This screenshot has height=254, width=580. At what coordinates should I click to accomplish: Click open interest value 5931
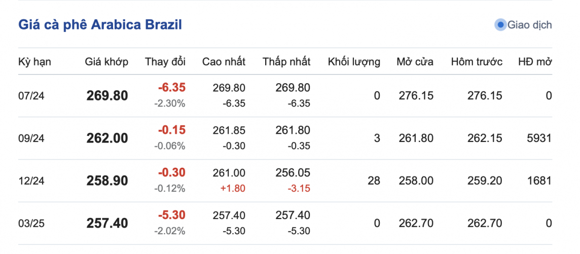click(x=539, y=138)
